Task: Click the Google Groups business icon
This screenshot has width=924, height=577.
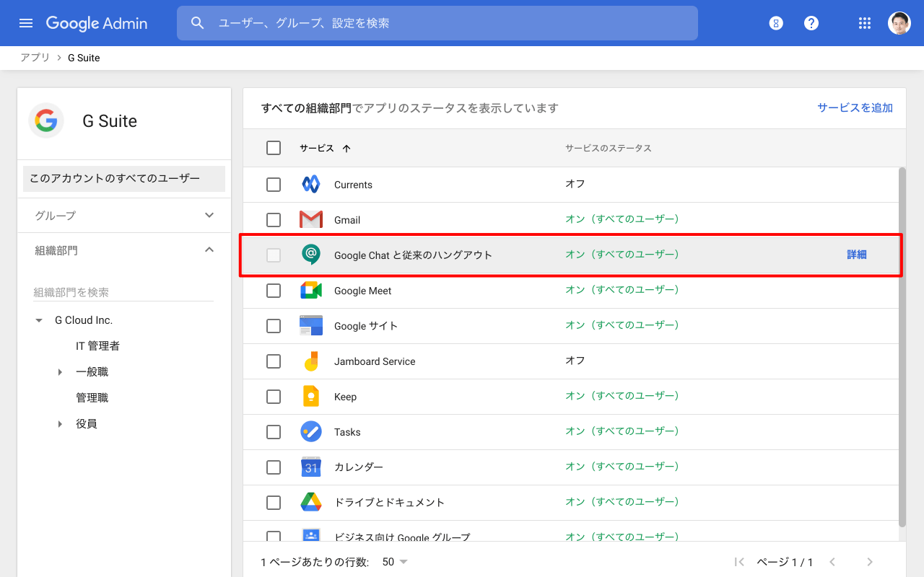Action: 311,534
